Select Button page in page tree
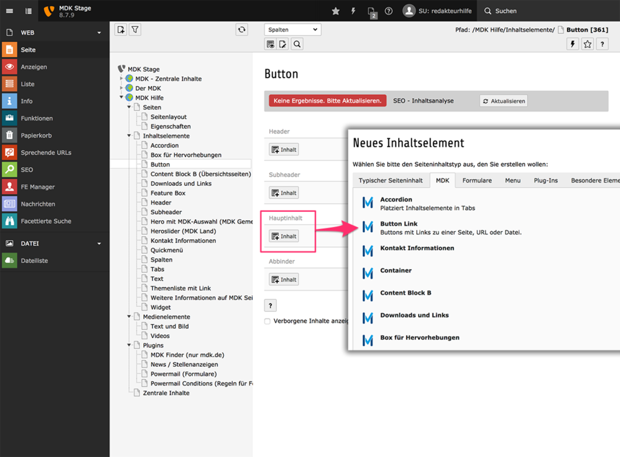620x457 pixels. click(160, 164)
